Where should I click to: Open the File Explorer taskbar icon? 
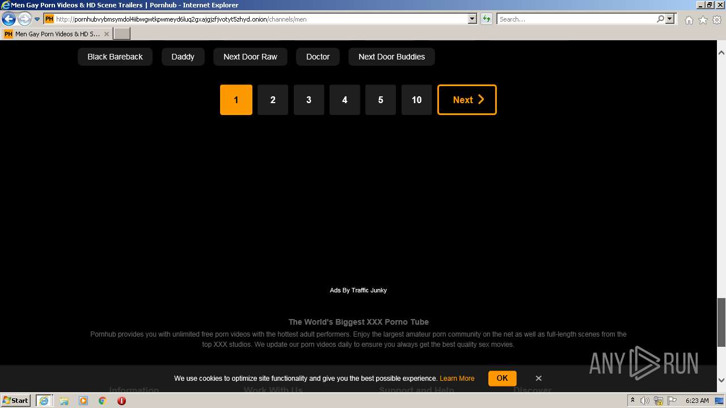click(x=64, y=401)
